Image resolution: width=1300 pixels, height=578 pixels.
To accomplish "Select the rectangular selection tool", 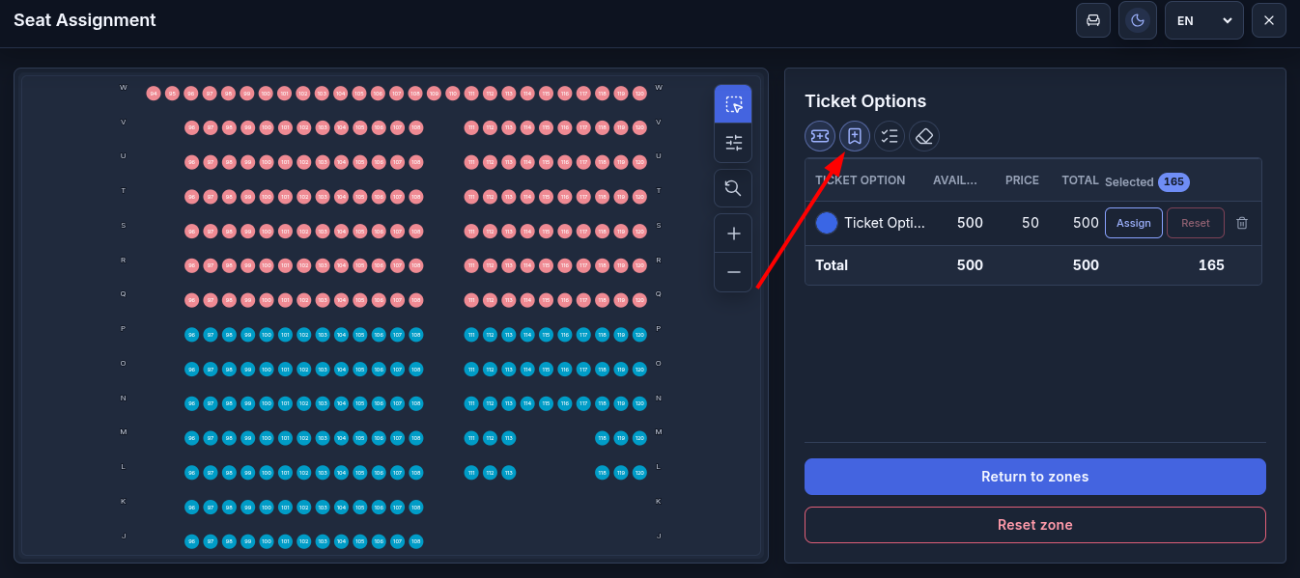I will tap(733, 104).
